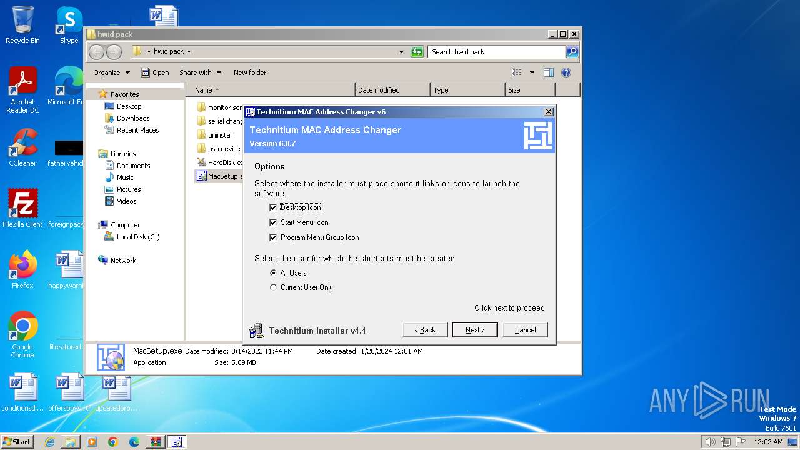Click Next to proceed with installation

tap(475, 330)
